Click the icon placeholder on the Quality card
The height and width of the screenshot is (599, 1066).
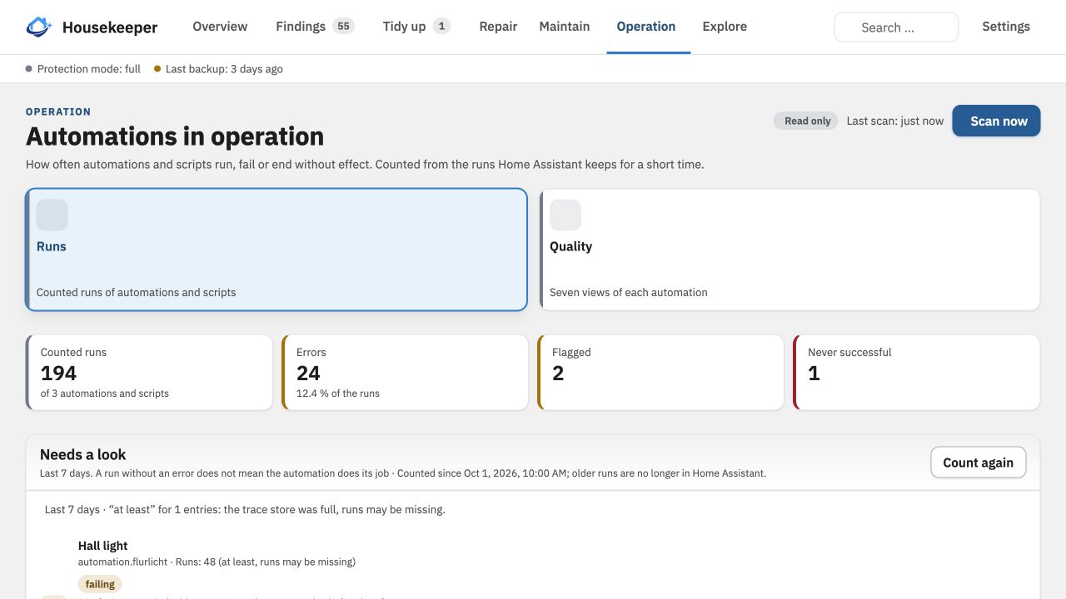point(565,215)
